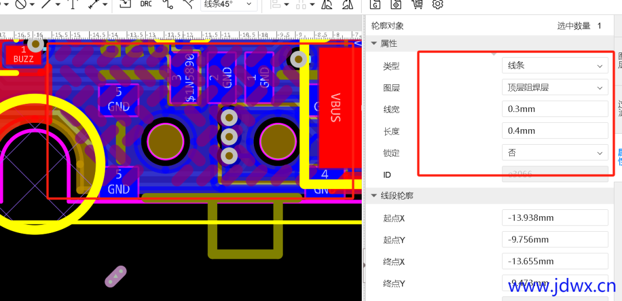The width and height of the screenshot is (622, 301).
Task: Collapse the 属性 section
Action: tap(374, 44)
